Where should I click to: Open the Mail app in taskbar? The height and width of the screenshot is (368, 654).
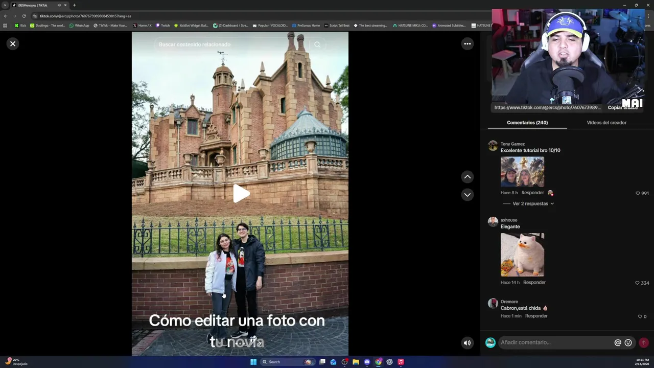333,362
